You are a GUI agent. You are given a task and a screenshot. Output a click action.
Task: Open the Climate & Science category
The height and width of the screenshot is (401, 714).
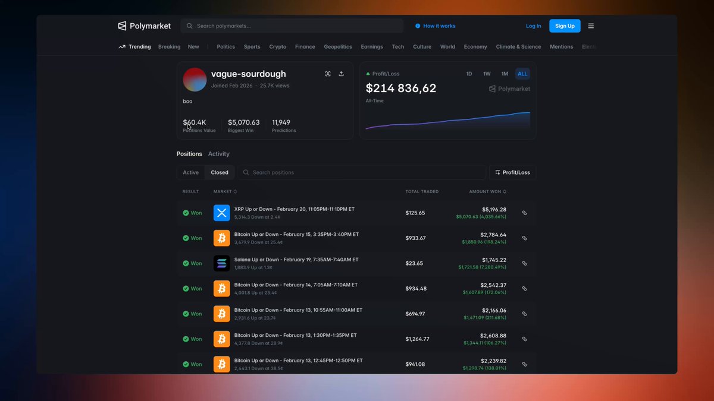(518, 46)
